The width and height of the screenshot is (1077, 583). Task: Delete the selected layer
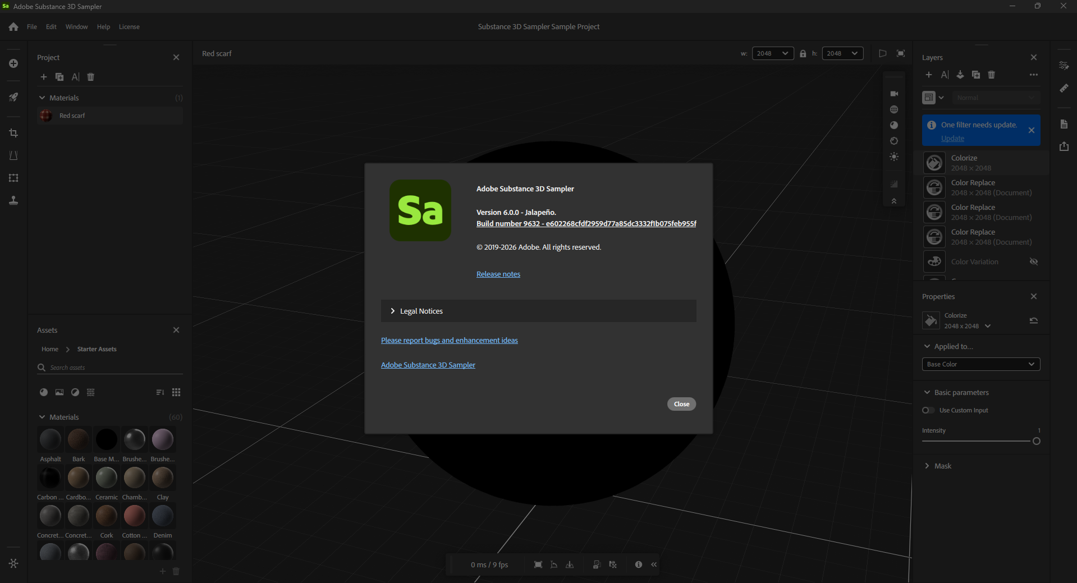pos(992,75)
